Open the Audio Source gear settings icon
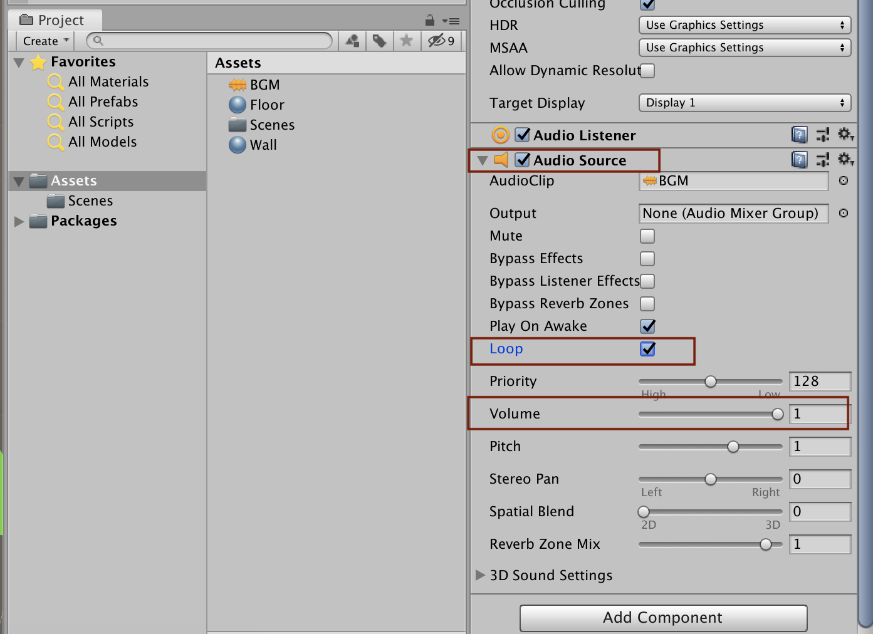The width and height of the screenshot is (873, 634). coord(845,160)
